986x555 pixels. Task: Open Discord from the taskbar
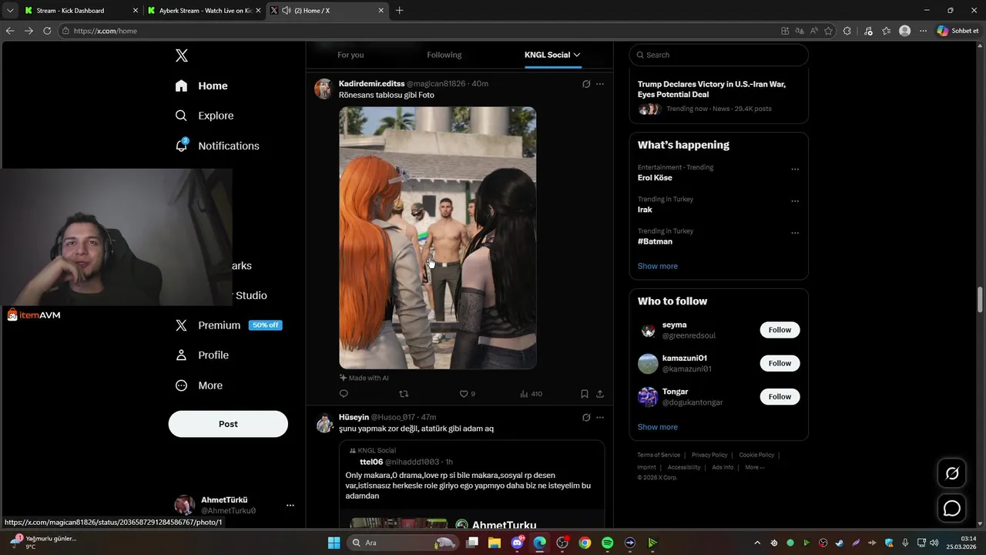pyautogui.click(x=518, y=543)
